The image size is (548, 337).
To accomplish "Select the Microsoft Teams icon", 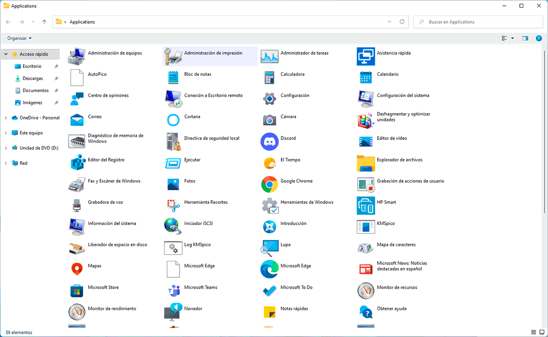I will (173, 290).
